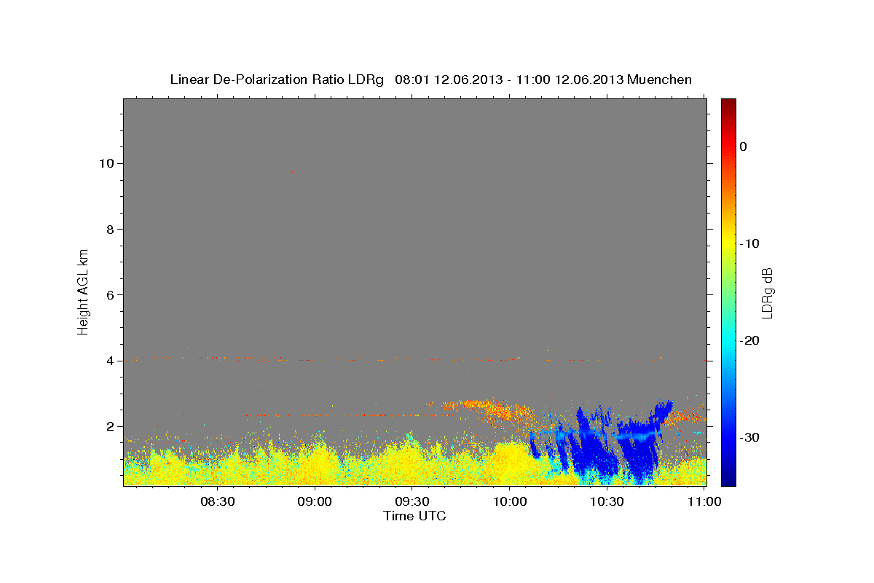The image size is (874, 583).
Task: Click the green middle section of colorbar
Action: tap(728, 291)
